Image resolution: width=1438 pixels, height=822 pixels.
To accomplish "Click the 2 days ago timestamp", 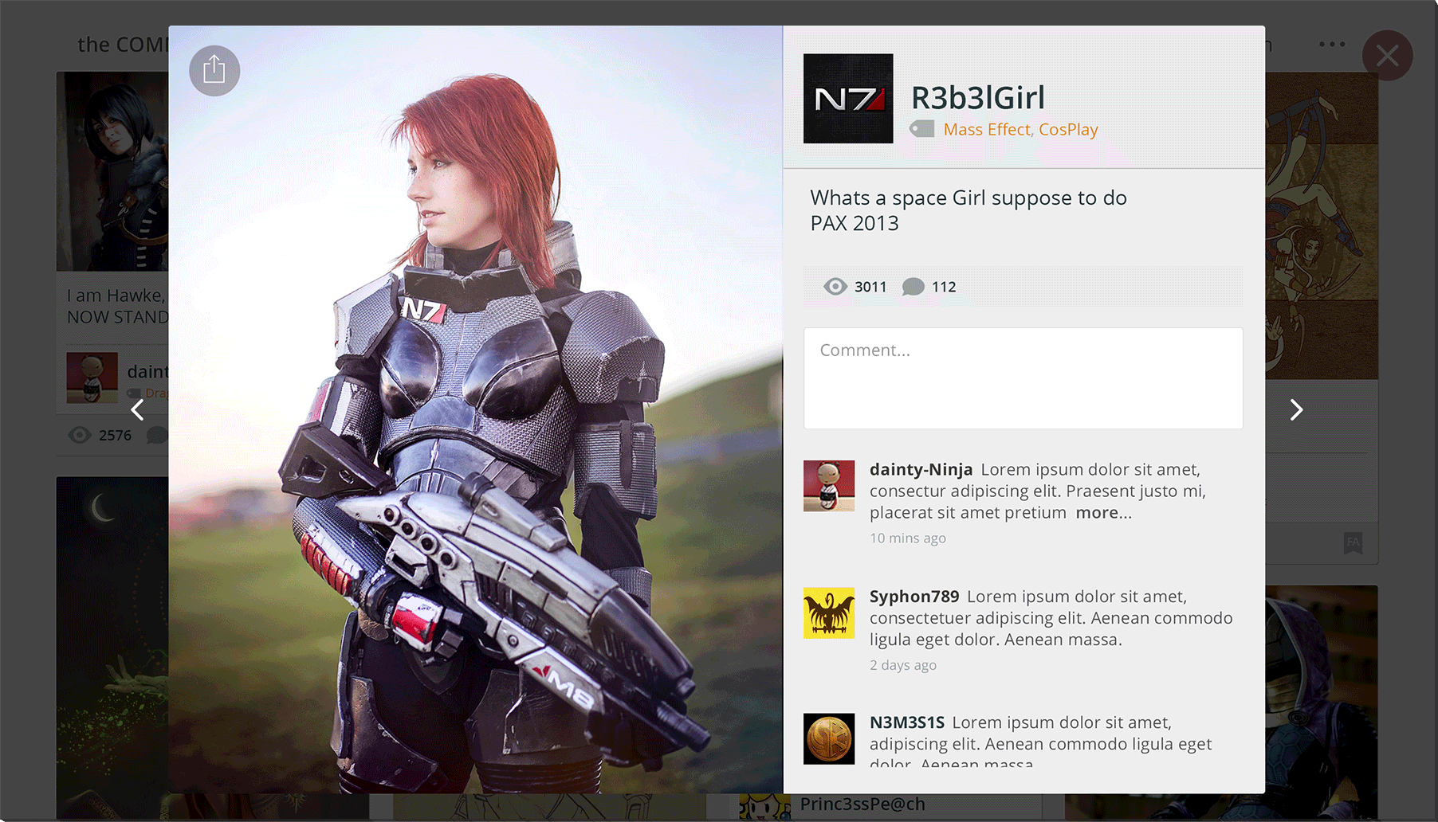I will point(903,665).
